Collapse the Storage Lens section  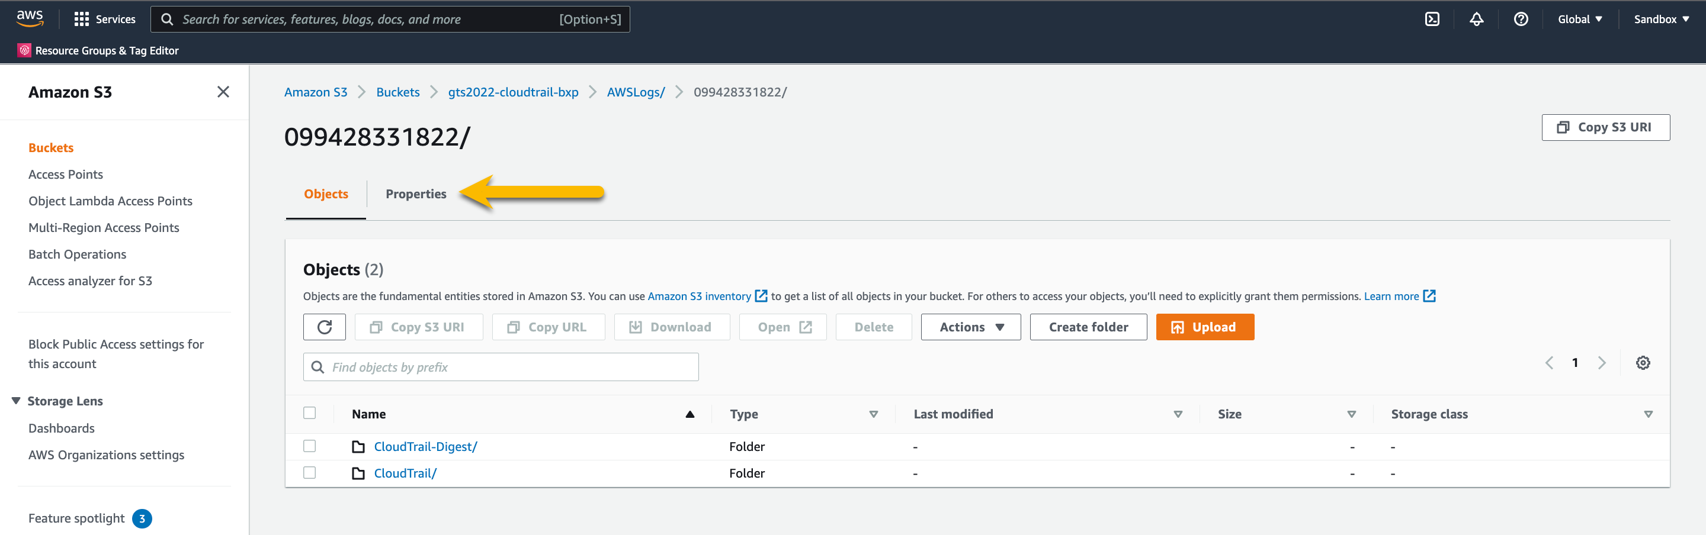(x=16, y=401)
